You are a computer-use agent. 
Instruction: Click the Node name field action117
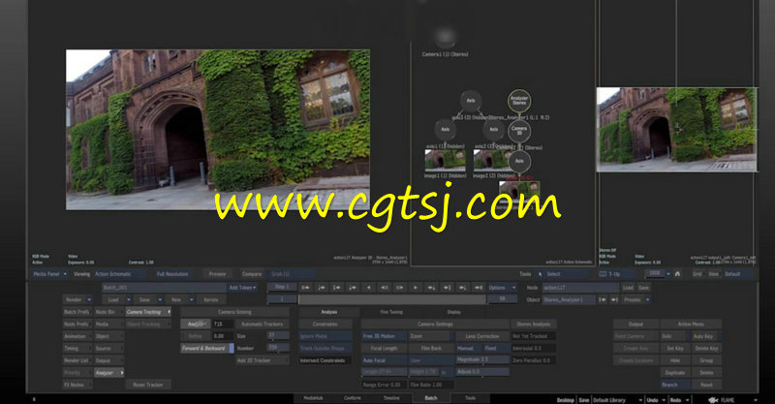point(580,288)
